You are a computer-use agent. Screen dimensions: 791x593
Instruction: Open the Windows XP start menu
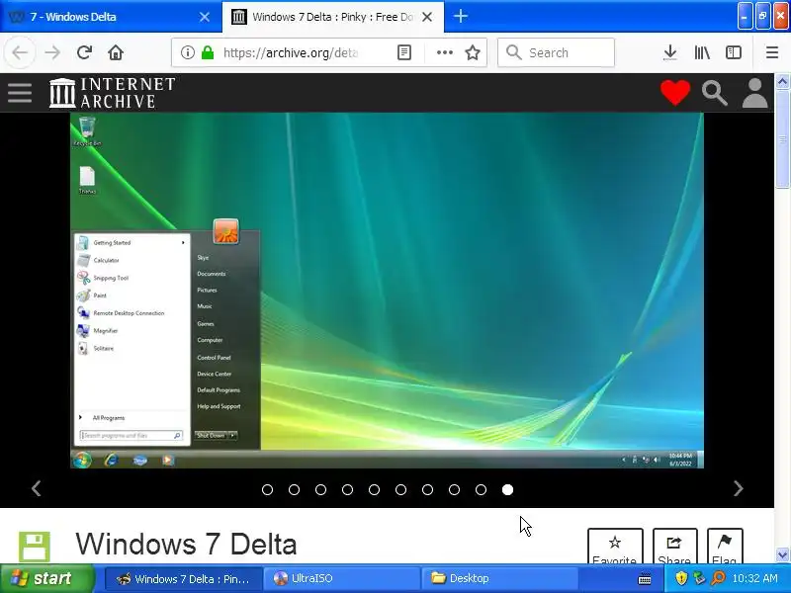pyautogui.click(x=46, y=578)
